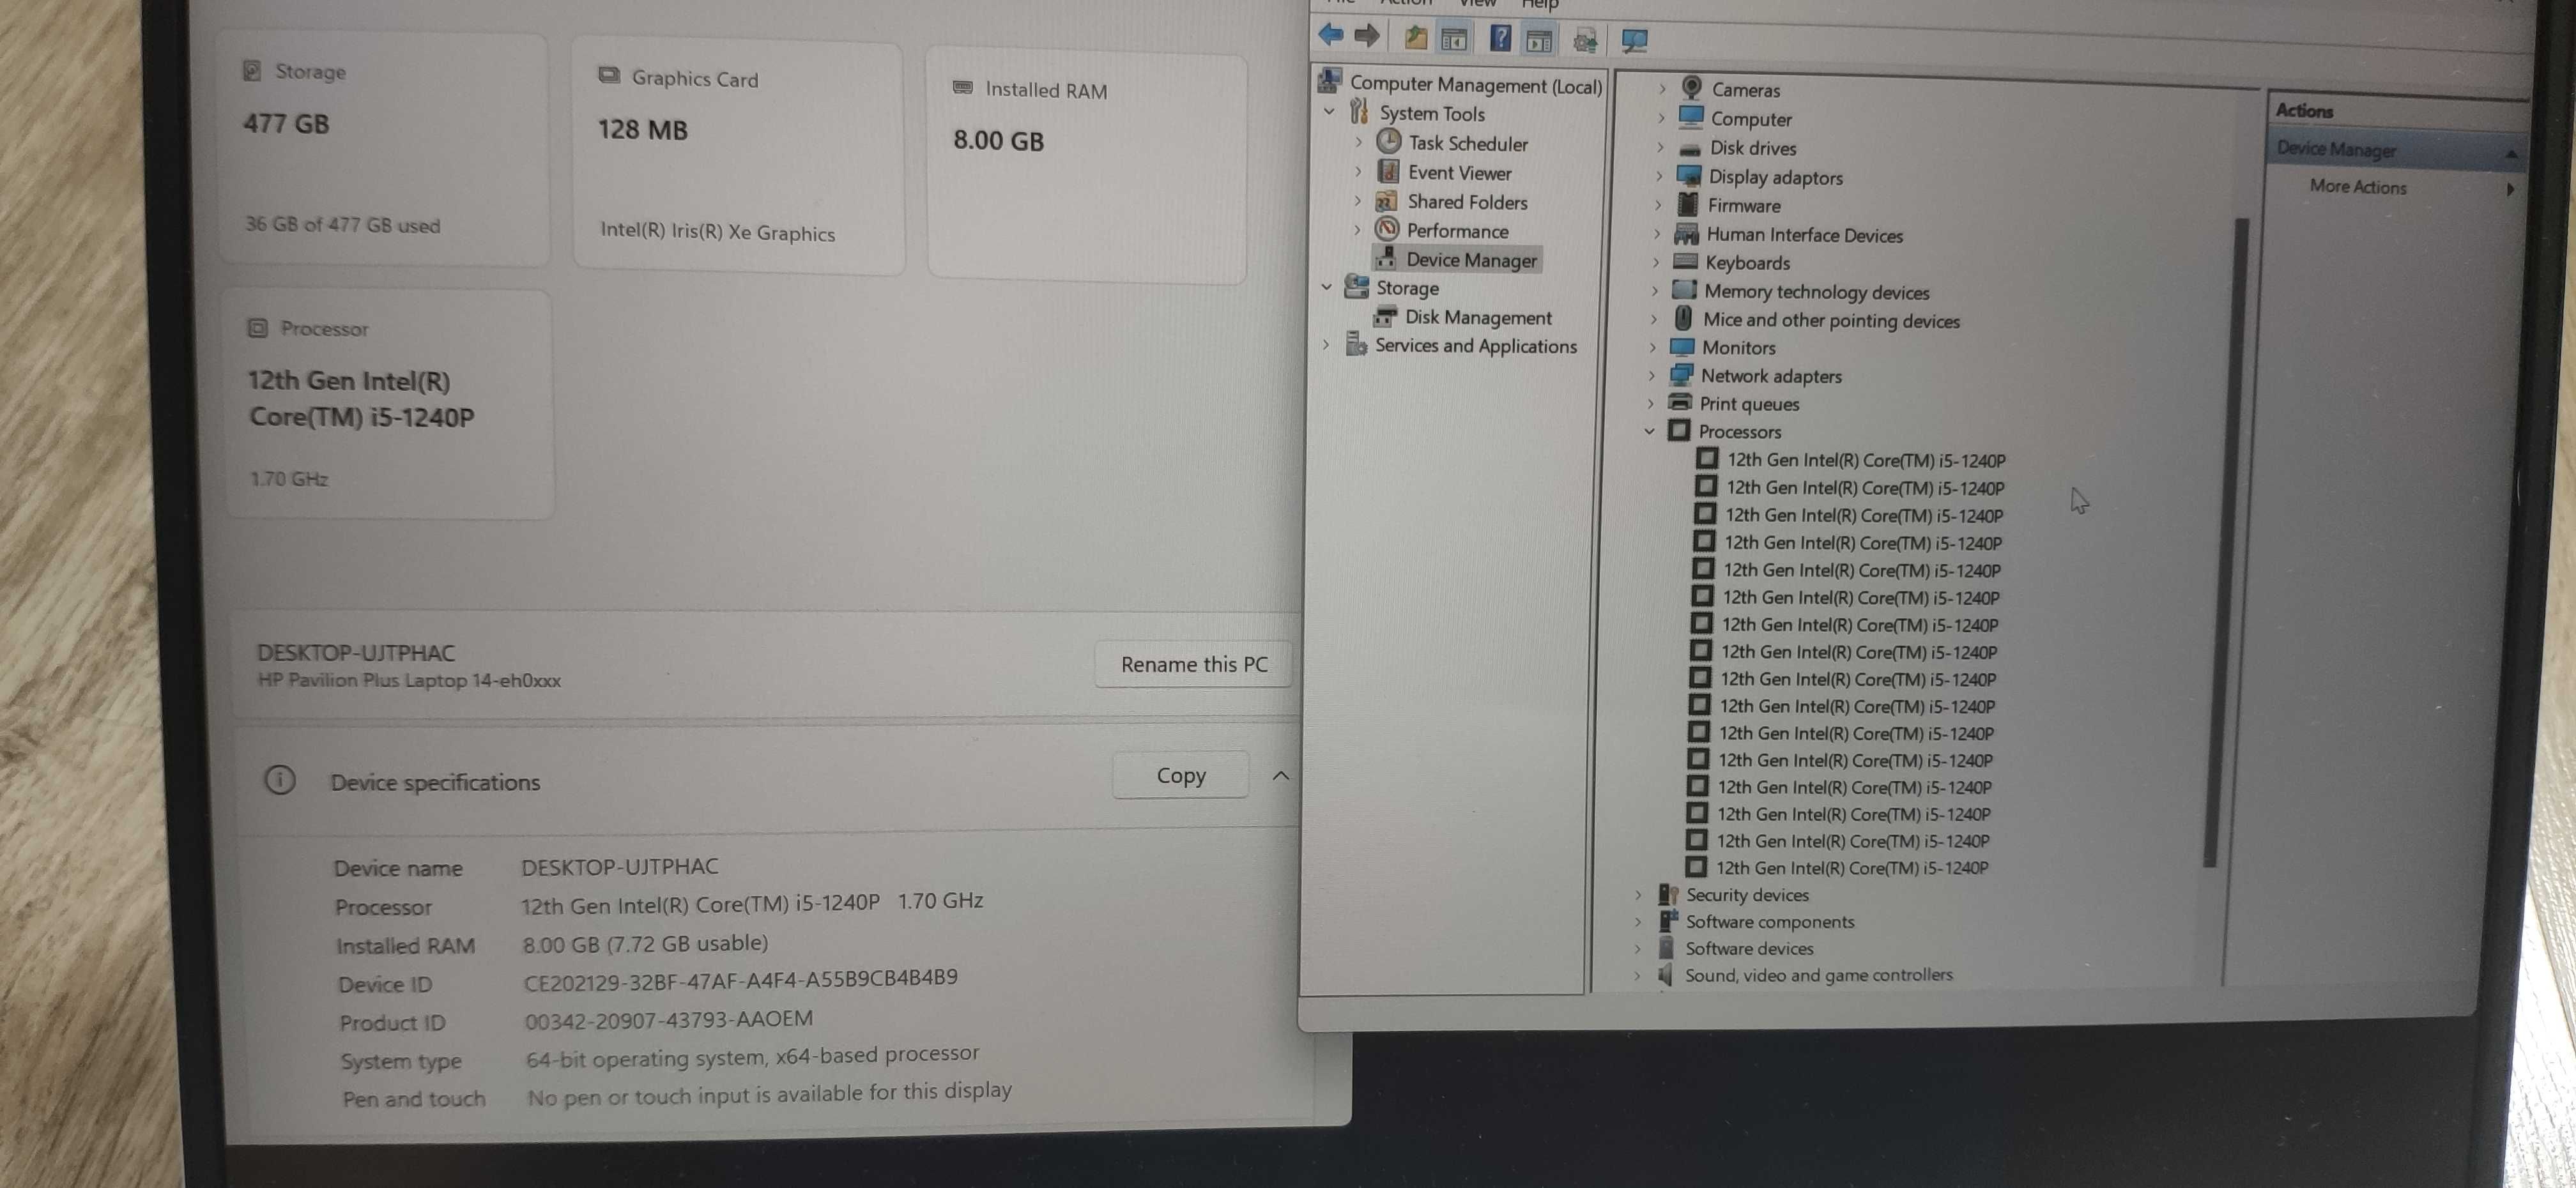This screenshot has width=2576, height=1188.
Task: Select the last i5-1240P processor entry
Action: point(1852,867)
